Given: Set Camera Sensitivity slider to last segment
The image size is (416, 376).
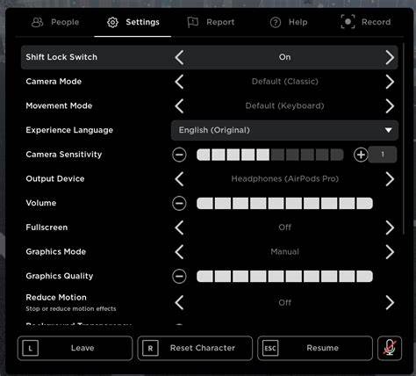Looking at the screenshot, I should click(337, 155).
